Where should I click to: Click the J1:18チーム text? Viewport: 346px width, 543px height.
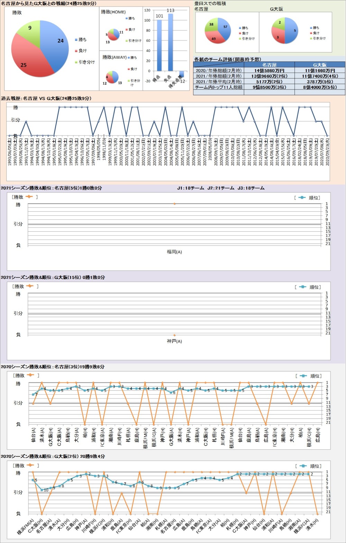pos(191,188)
